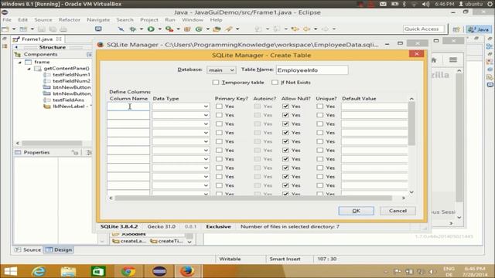Click the Open Type folder icon
Screen dimensions: 495x278
217,29
